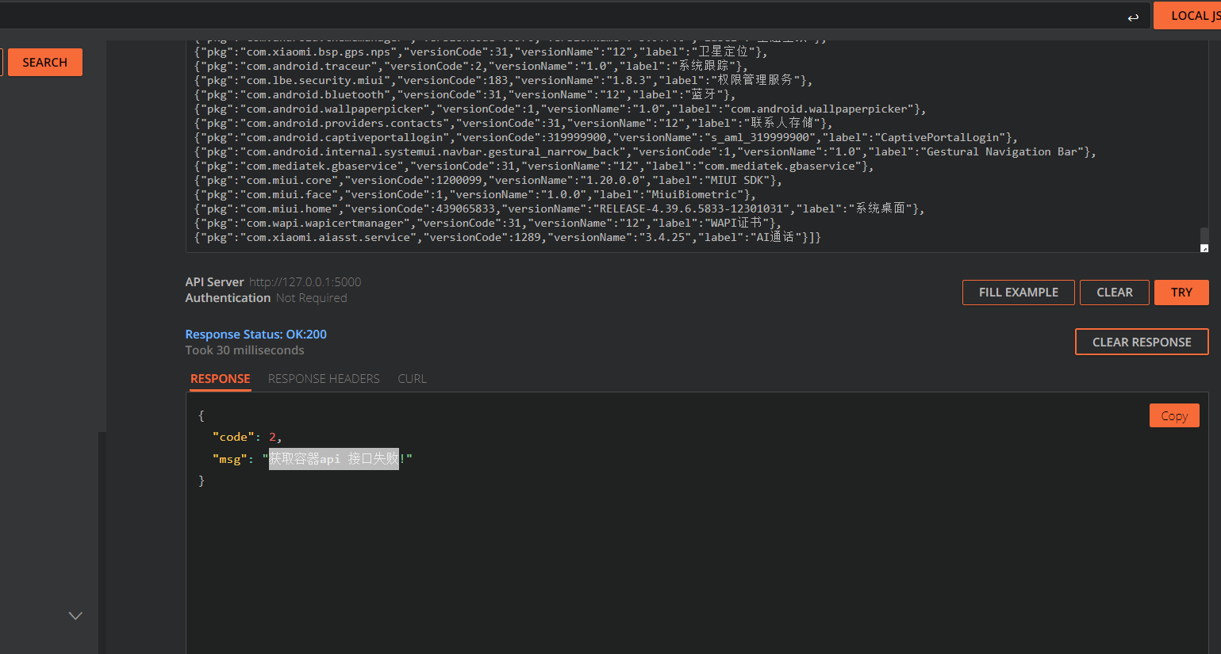
Task: Select the RESPONSE tab
Action: pos(220,379)
